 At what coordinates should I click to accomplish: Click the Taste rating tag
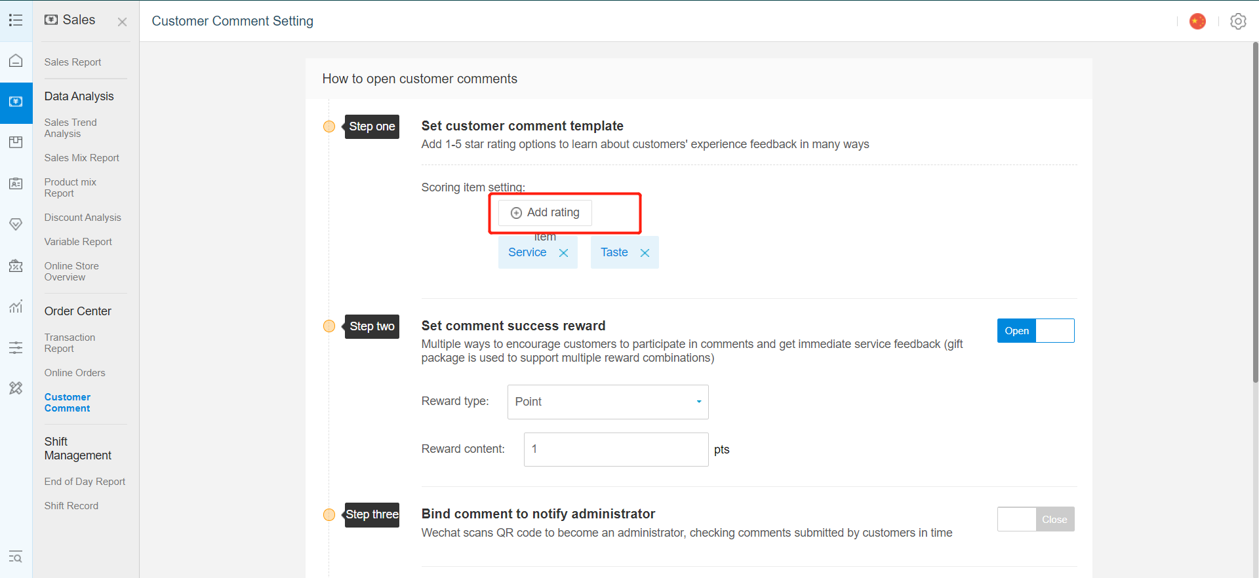coord(624,252)
